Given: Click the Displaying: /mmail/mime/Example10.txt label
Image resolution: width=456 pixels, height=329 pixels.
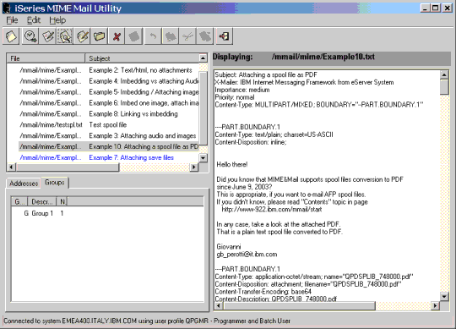Looking at the screenshot, I should (x=294, y=57).
